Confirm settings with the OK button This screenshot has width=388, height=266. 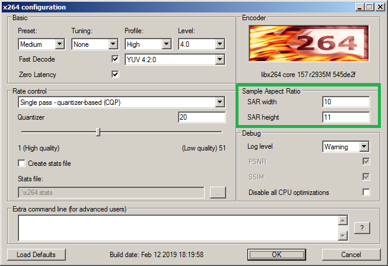[x=276, y=255]
